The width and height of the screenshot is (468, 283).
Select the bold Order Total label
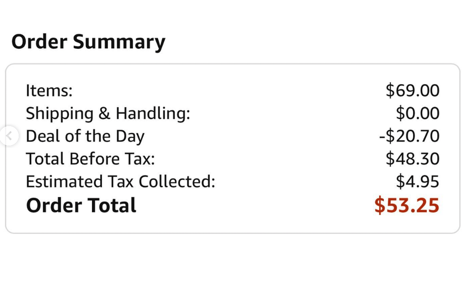pos(81,205)
